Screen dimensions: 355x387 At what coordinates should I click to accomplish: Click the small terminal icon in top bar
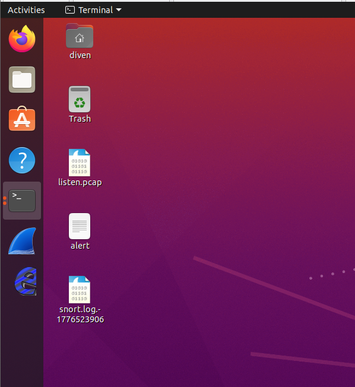pos(70,10)
